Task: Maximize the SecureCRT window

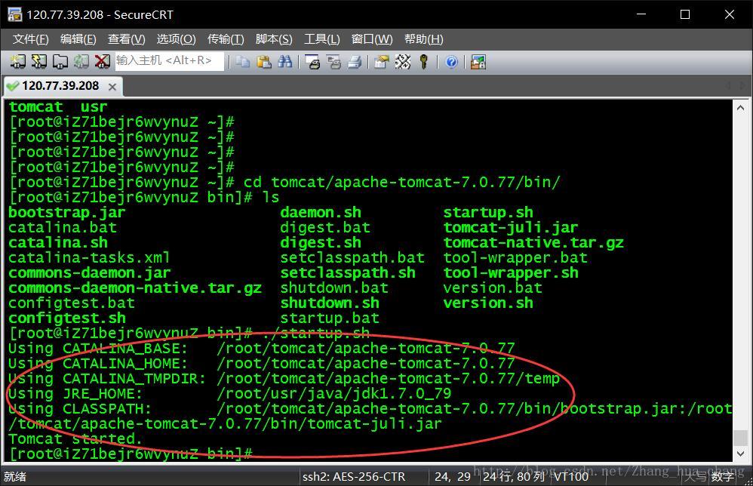Action: 685,14
